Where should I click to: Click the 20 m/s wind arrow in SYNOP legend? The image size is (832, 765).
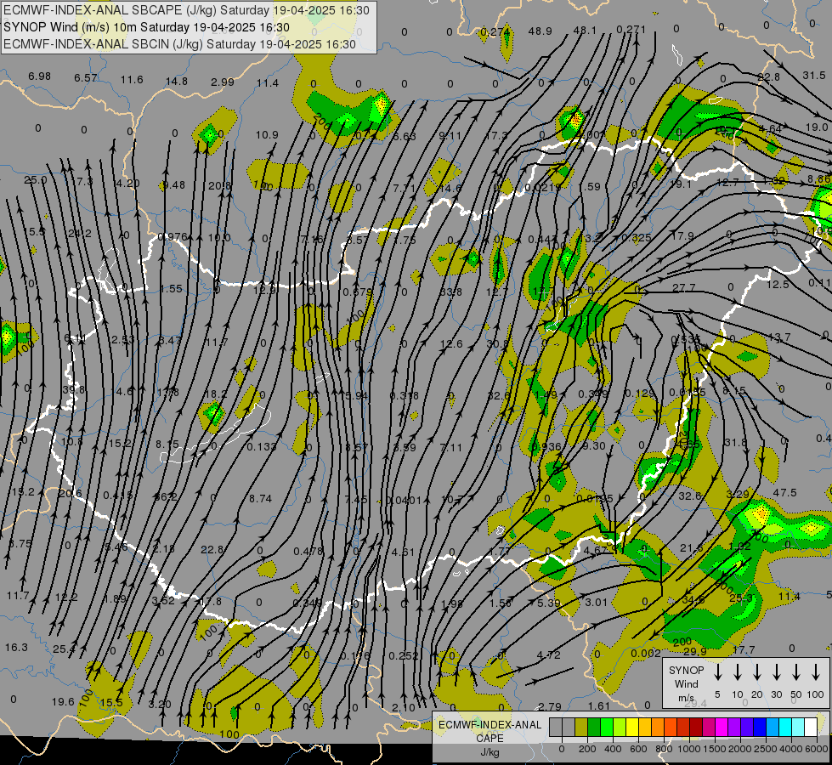(x=756, y=672)
